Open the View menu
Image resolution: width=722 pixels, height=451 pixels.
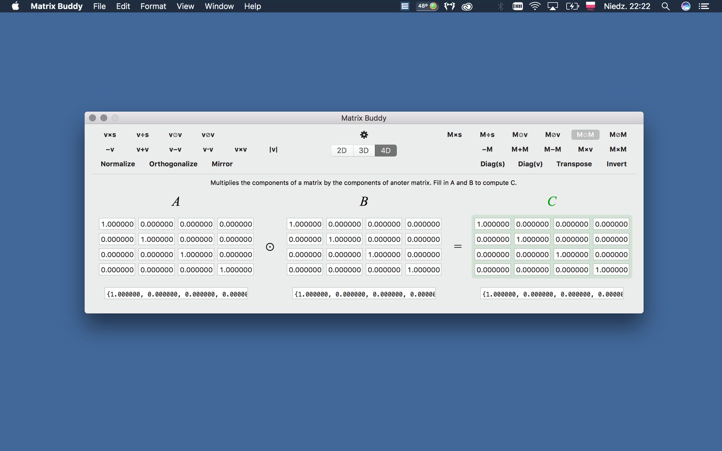(x=185, y=6)
